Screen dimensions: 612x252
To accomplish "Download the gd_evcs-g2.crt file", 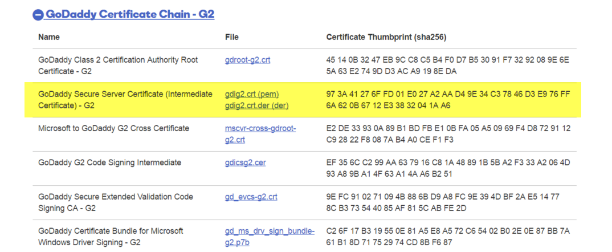I will pos(251,197).
